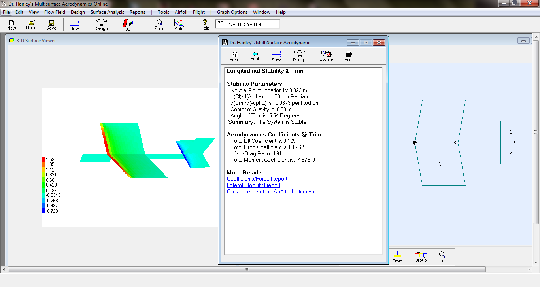Screen dimensions: 540x287
Task: Open the Lateral Stability Report link
Action: [253, 185]
